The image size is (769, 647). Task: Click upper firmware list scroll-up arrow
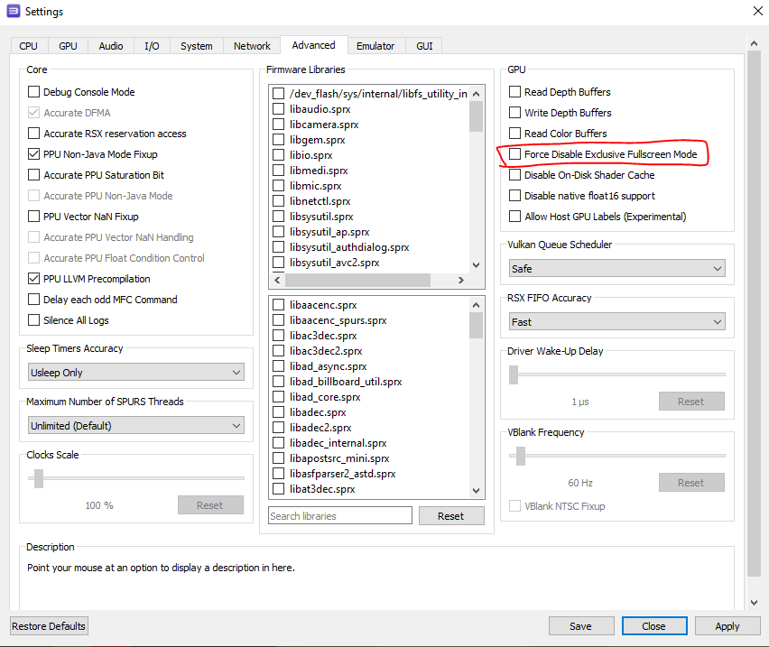477,94
